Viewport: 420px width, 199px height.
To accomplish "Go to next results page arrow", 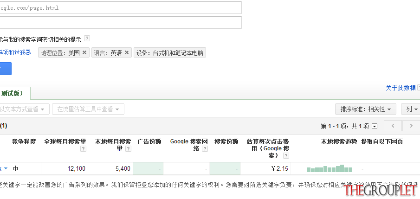I will 411,126.
